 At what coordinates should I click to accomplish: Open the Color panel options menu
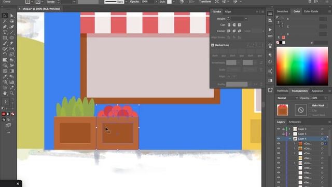pos(329,11)
